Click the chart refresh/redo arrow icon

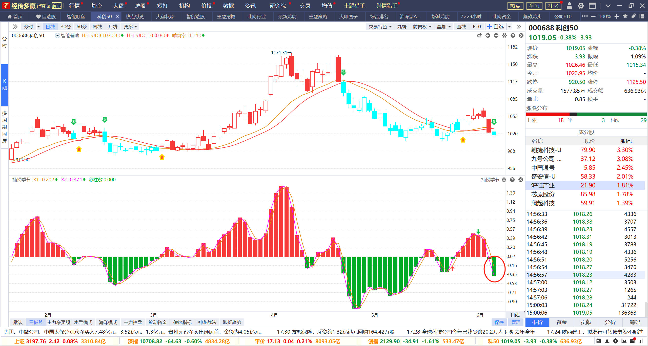coord(479,36)
